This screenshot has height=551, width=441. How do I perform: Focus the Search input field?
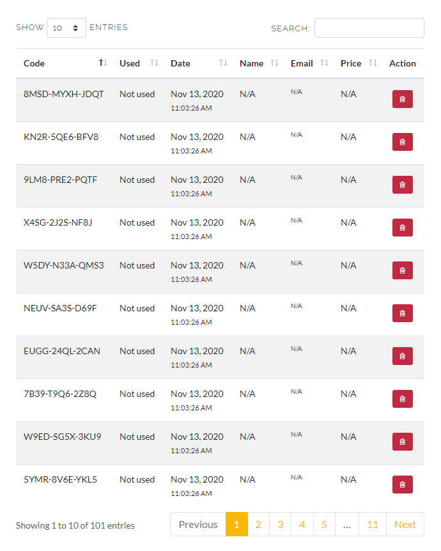(x=369, y=27)
